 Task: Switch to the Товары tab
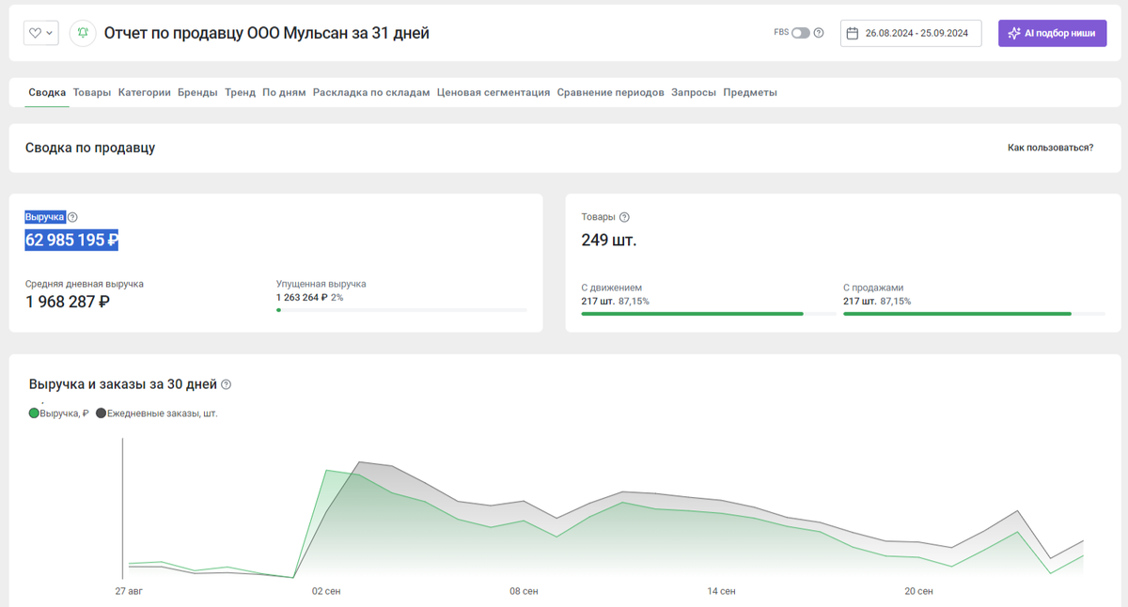(92, 92)
